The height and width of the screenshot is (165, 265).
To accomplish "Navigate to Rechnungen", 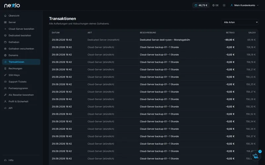I will point(21,69).
